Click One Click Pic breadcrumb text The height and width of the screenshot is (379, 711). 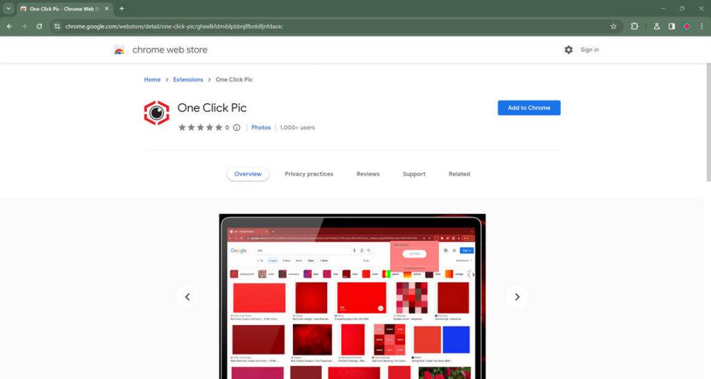coord(234,80)
